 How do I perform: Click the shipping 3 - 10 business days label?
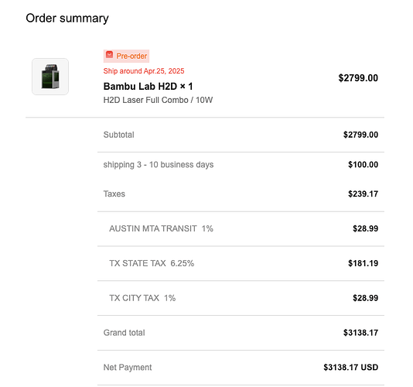click(159, 165)
